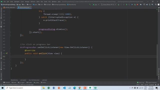The image size is (160, 90).
Task: Open the Galaxy Nexus API 21 device dropdown
Action: pos(108,4)
